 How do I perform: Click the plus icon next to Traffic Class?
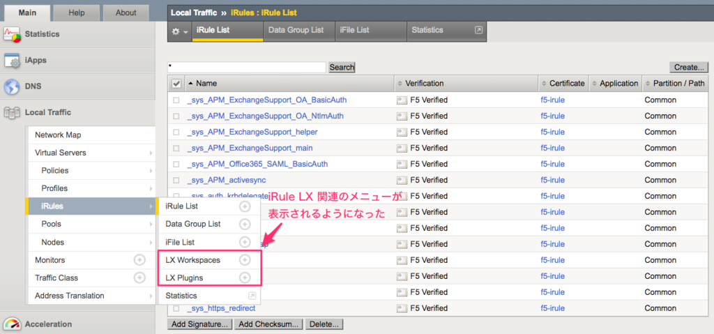tap(139, 278)
